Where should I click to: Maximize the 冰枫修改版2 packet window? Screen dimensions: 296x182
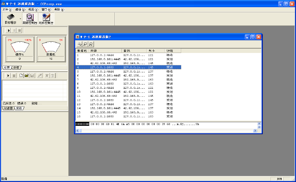[253, 37]
